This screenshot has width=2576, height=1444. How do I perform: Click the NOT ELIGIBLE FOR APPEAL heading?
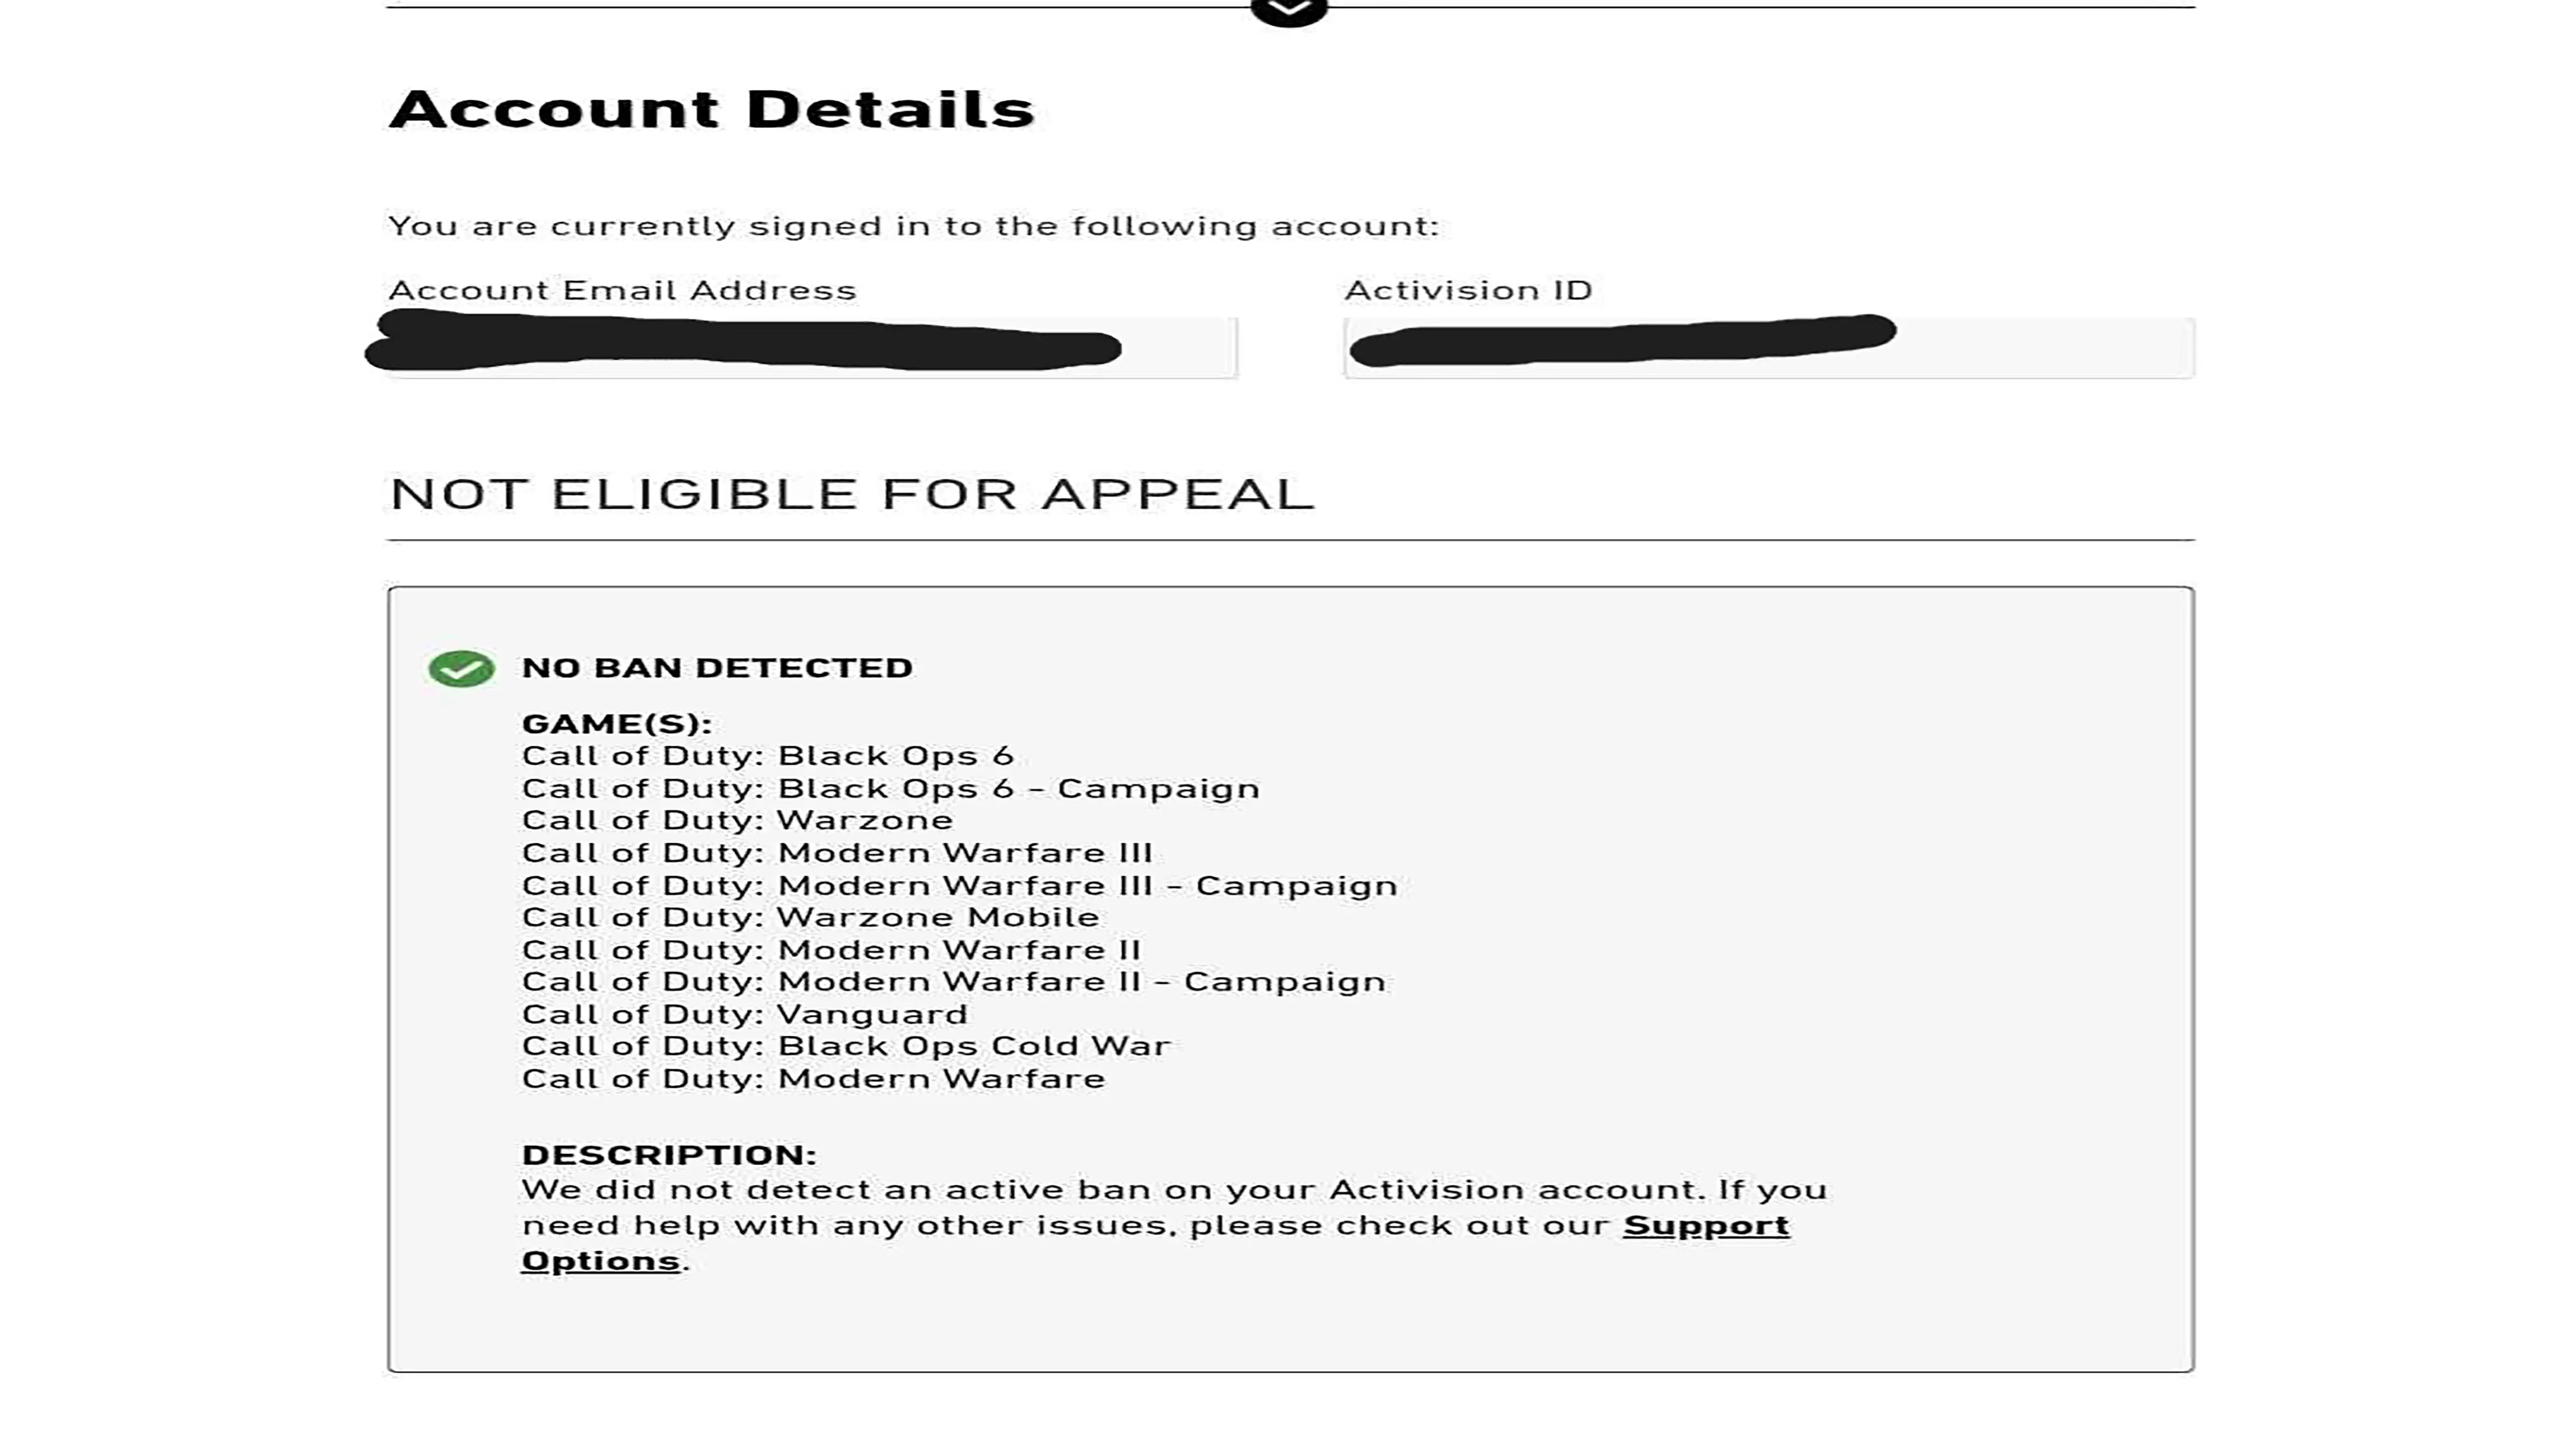point(851,494)
